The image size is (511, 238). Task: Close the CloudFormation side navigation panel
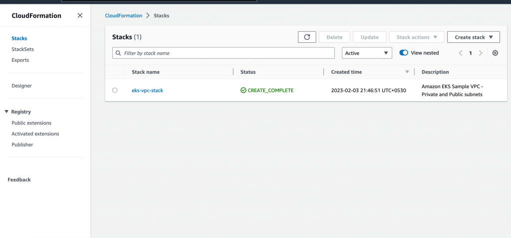click(x=80, y=15)
